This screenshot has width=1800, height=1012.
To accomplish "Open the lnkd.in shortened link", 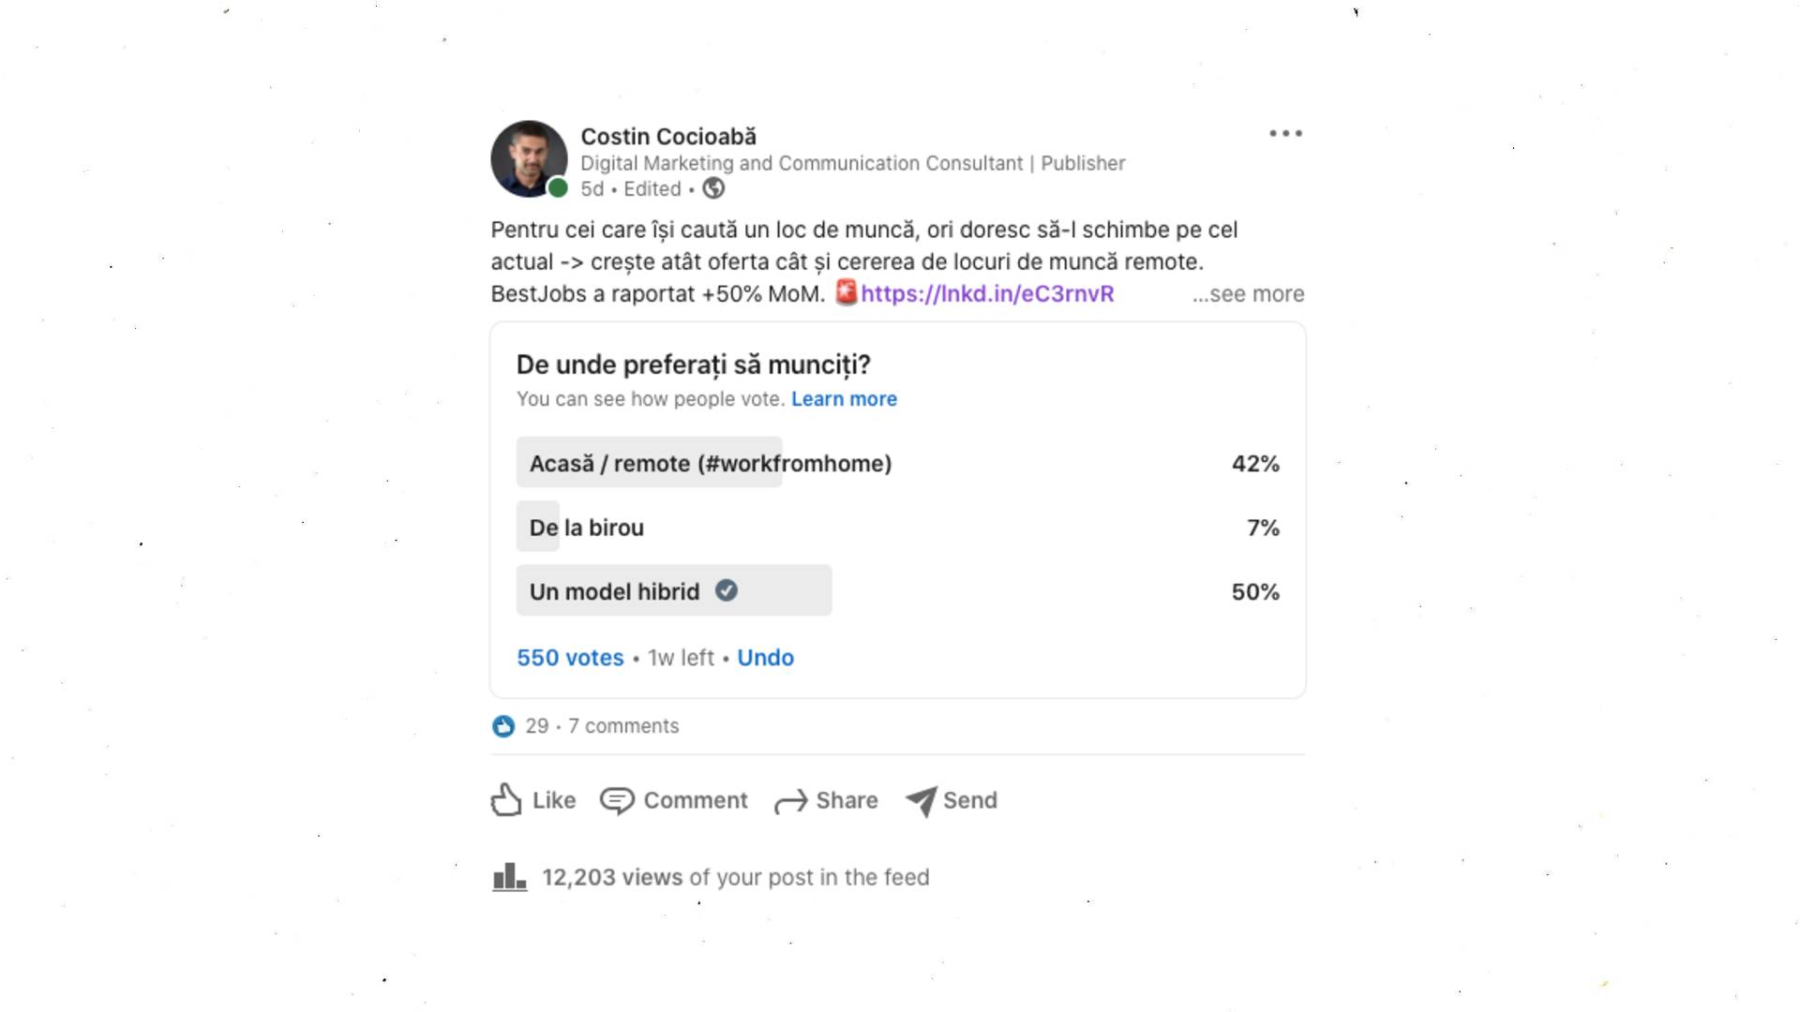I will [x=987, y=294].
